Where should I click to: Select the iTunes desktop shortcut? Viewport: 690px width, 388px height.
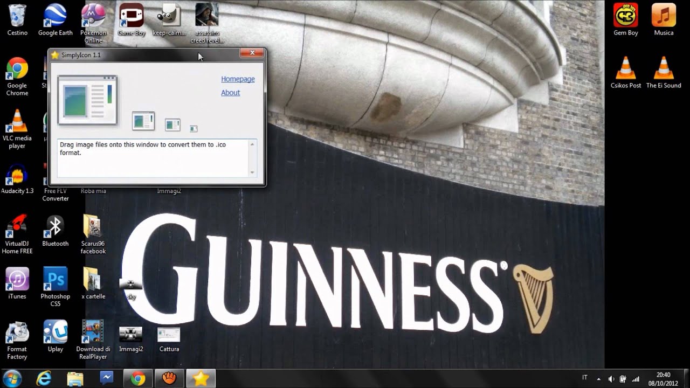click(x=17, y=284)
